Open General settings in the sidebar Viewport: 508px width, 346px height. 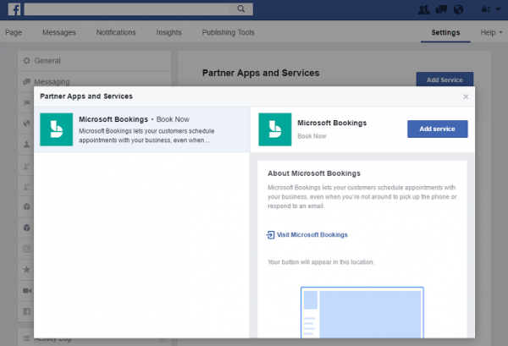click(x=94, y=61)
